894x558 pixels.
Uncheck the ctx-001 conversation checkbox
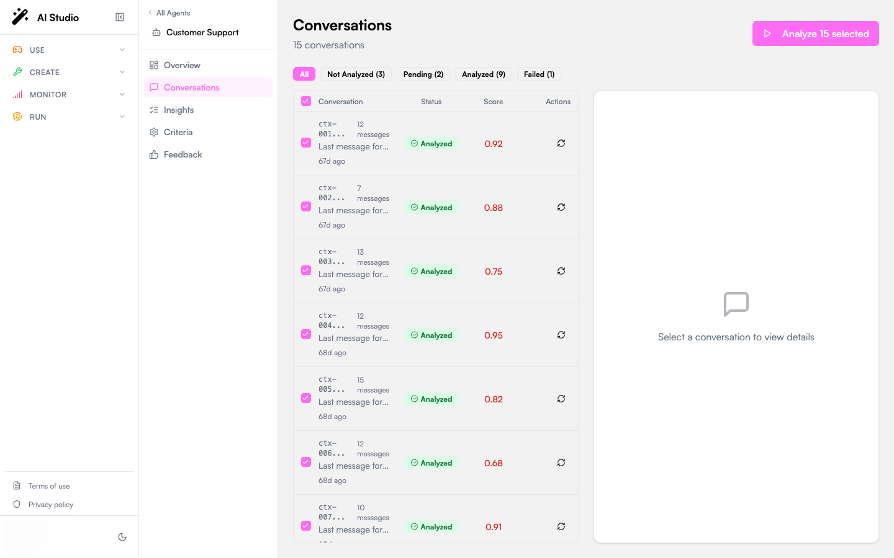tap(306, 143)
